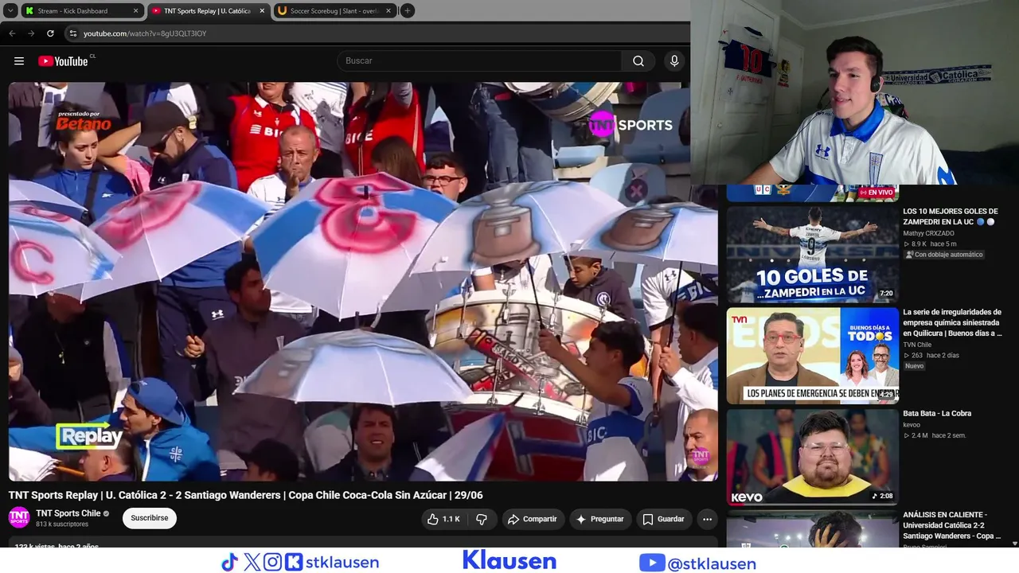The image size is (1019, 573).
Task: Open 'LOS 10 MEJORES GOLES DE ZAMPEDRI' title
Action: click(951, 216)
